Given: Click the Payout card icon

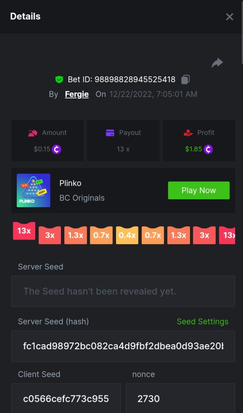Looking at the screenshot, I should point(110,133).
